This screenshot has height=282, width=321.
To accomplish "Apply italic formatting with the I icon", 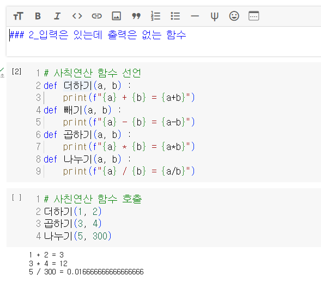I will coord(57,16).
